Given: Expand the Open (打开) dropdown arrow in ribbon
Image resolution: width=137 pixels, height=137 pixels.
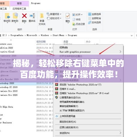Looking at the screenshot, I should click(82, 15).
